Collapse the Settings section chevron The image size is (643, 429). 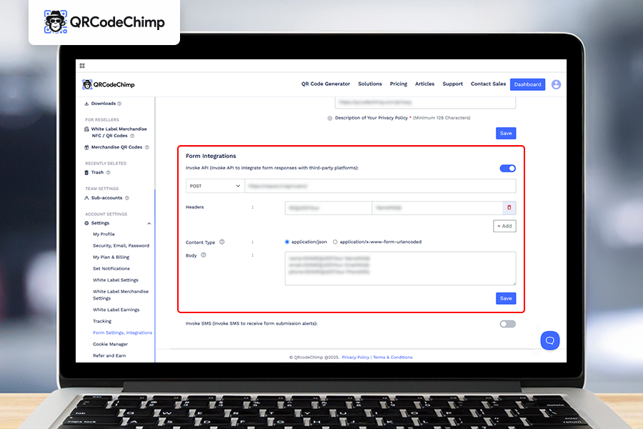[x=149, y=222]
